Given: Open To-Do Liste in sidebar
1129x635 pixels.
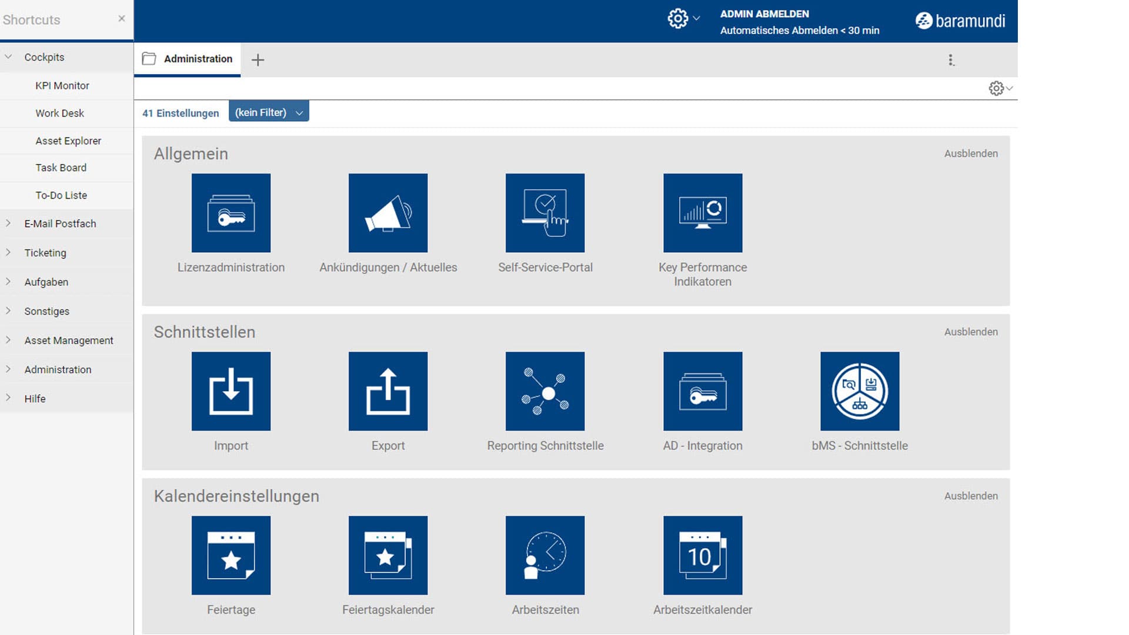Looking at the screenshot, I should point(61,195).
